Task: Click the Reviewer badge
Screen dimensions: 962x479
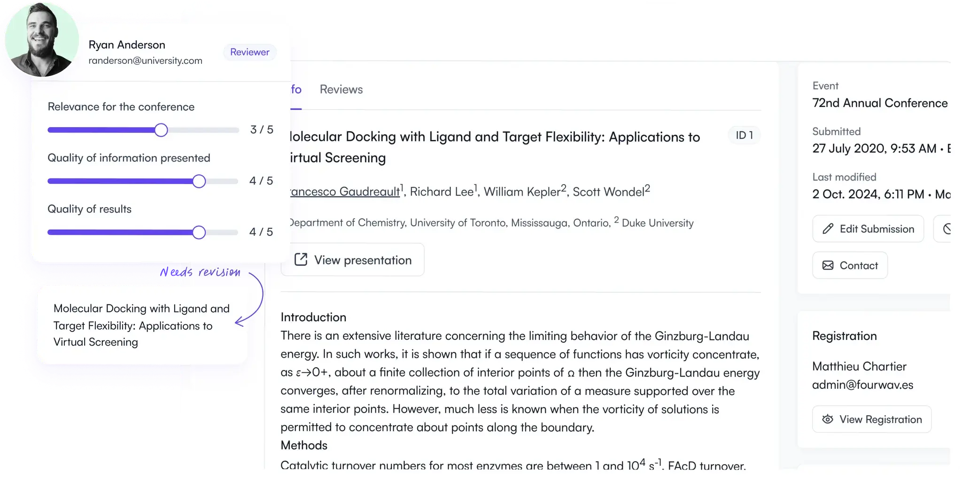Action: click(x=249, y=52)
